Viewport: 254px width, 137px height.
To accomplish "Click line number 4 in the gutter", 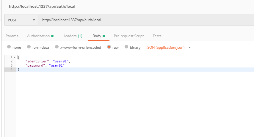I will (12, 70).
